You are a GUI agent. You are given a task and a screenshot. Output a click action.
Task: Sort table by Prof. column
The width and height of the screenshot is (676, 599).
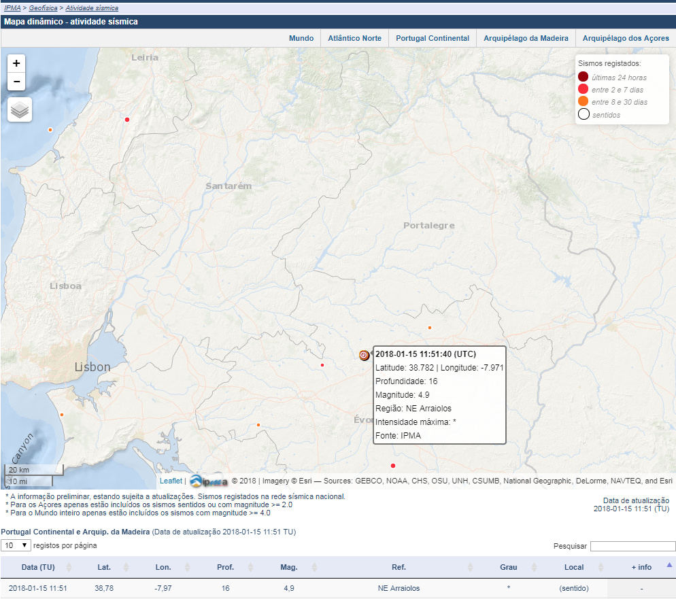pos(225,567)
